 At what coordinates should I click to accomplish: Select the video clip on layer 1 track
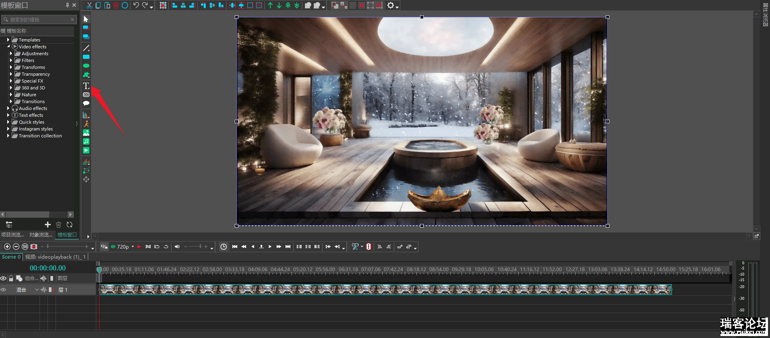(x=385, y=289)
